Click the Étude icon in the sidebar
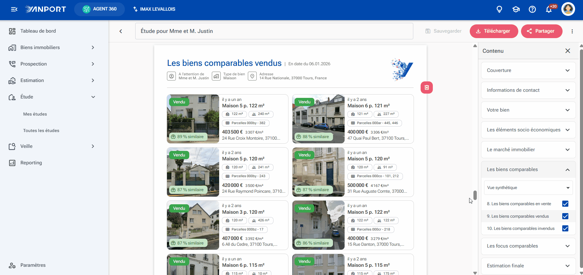The image size is (583, 275). 12,97
